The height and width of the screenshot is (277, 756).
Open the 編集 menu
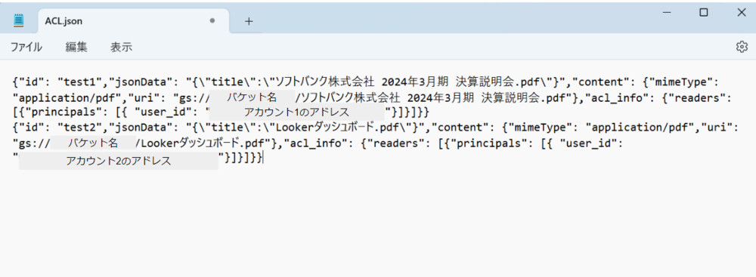coord(76,48)
